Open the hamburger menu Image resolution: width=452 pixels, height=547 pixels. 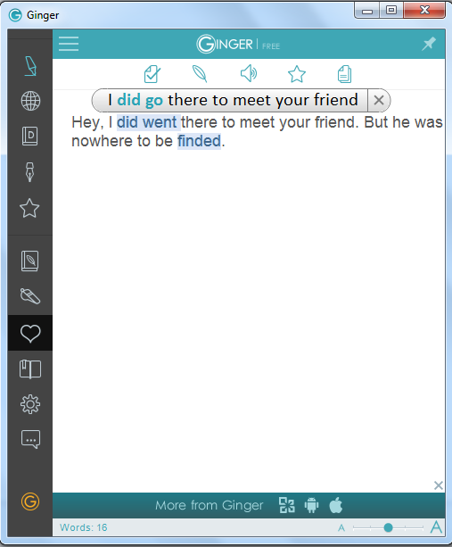coord(69,44)
